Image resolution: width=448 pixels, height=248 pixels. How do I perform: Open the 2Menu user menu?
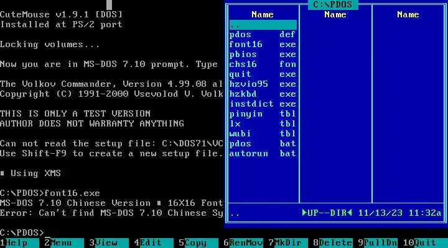pos(64,242)
